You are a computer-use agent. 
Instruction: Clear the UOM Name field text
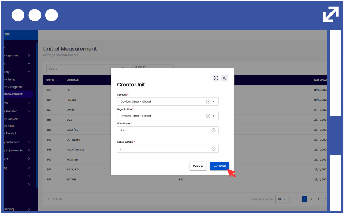213,130
